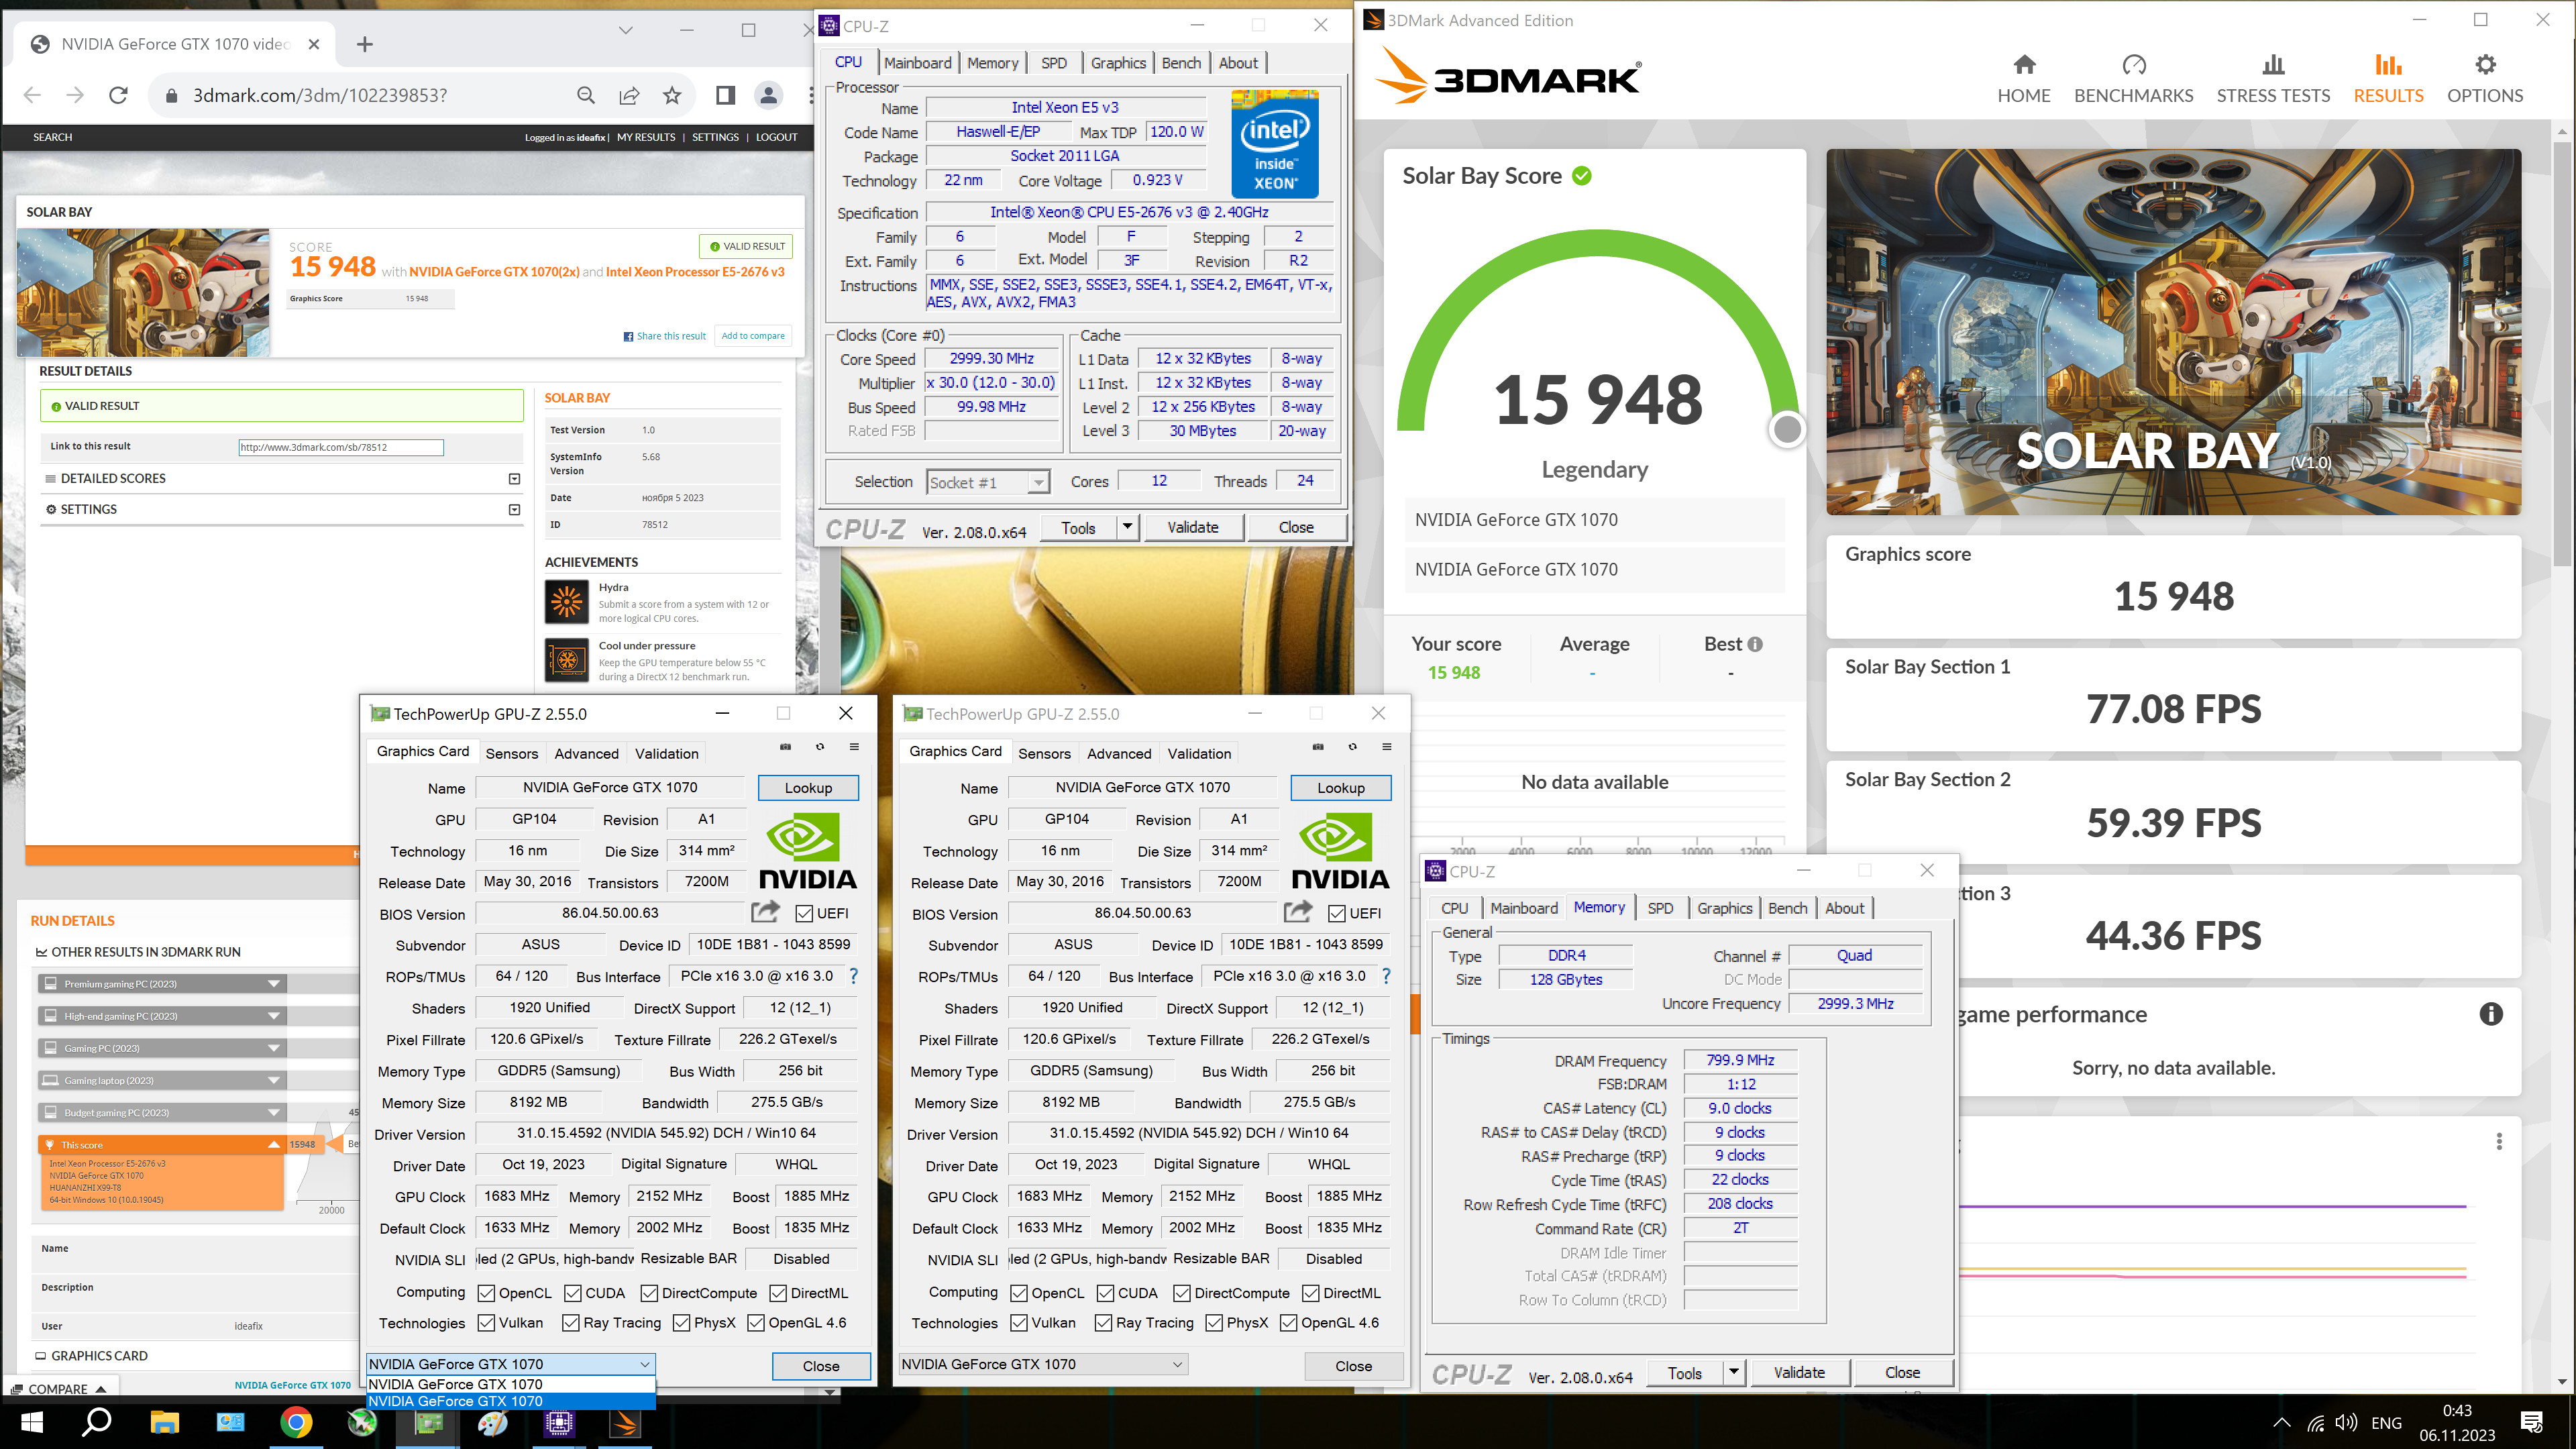Screen dimensions: 2576x1449
Task: Open Windows Start menu
Action: click(32, 1422)
